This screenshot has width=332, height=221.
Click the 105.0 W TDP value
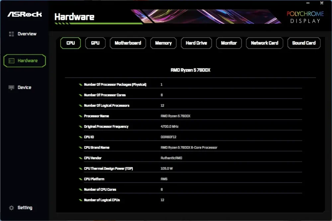pyautogui.click(x=166, y=169)
